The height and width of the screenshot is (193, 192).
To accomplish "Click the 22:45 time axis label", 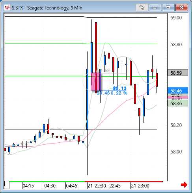I will 115,186.
